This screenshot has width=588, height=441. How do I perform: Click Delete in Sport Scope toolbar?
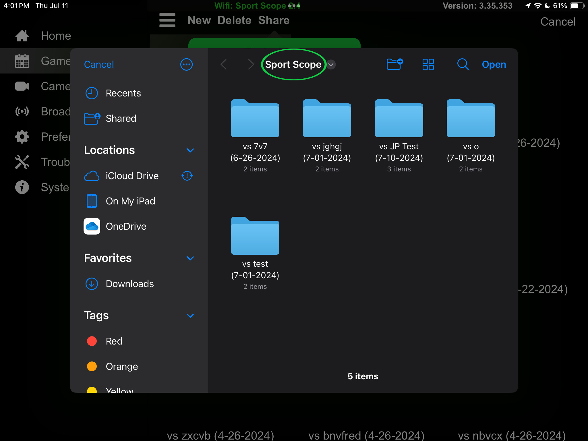tap(234, 20)
